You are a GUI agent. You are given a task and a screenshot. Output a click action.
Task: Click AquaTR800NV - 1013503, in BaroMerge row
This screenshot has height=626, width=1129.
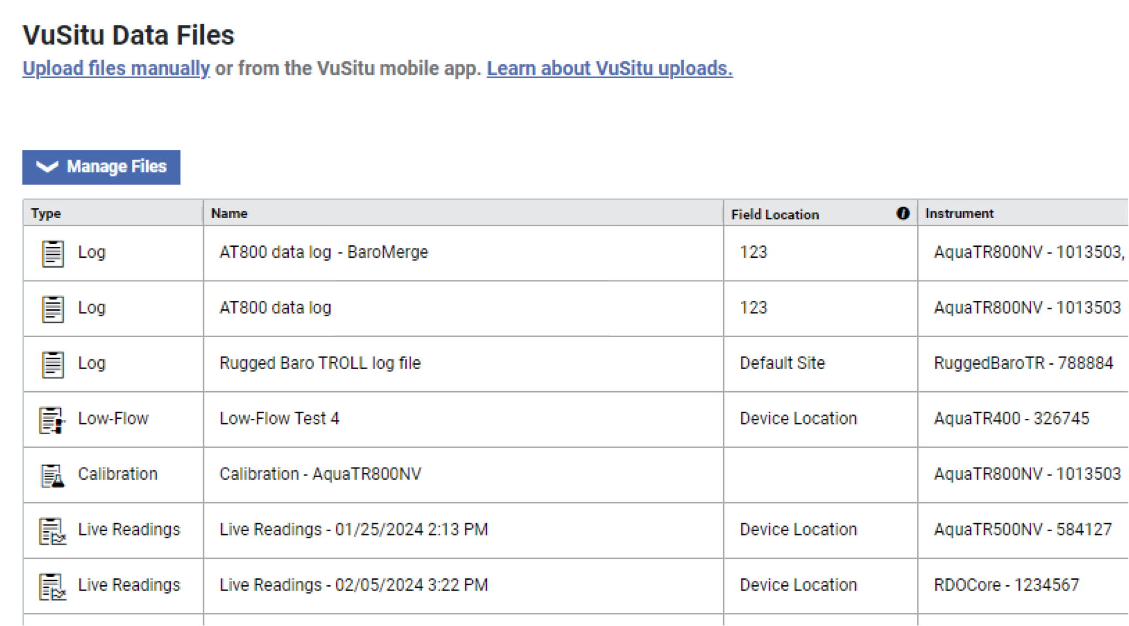1029,252
